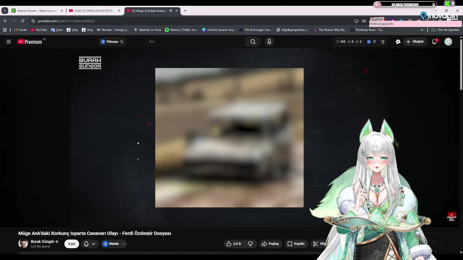Open the Gmail bookmark
463x260 pixels.
pos(20,30)
